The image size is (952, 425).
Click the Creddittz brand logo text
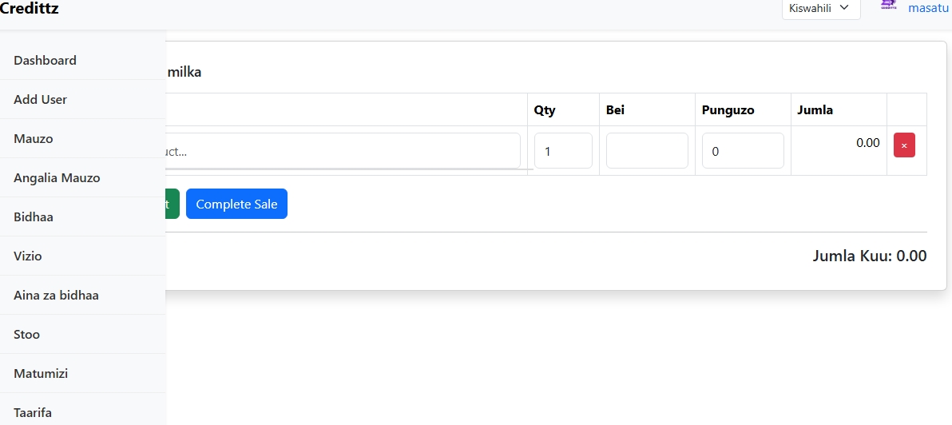click(30, 9)
